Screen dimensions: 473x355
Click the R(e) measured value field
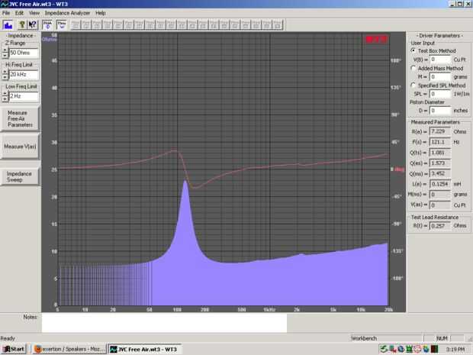440,131
